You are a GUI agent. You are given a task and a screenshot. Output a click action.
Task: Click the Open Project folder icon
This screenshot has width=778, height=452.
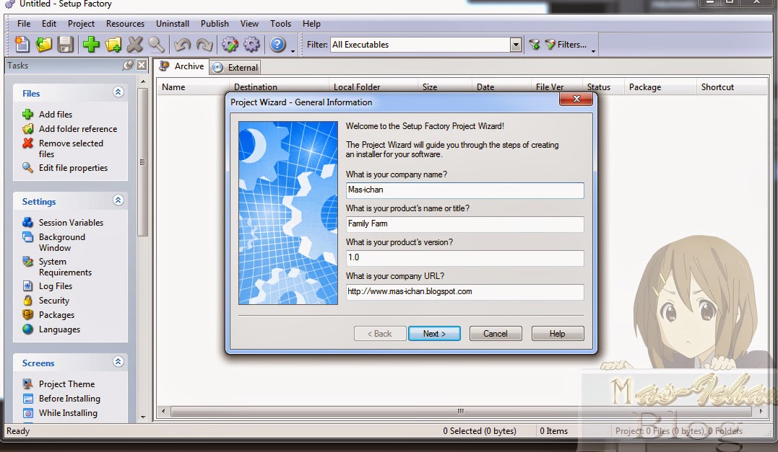[43, 45]
